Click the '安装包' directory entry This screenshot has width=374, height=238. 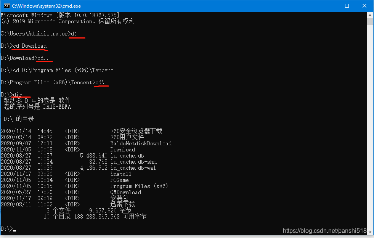[119, 198]
